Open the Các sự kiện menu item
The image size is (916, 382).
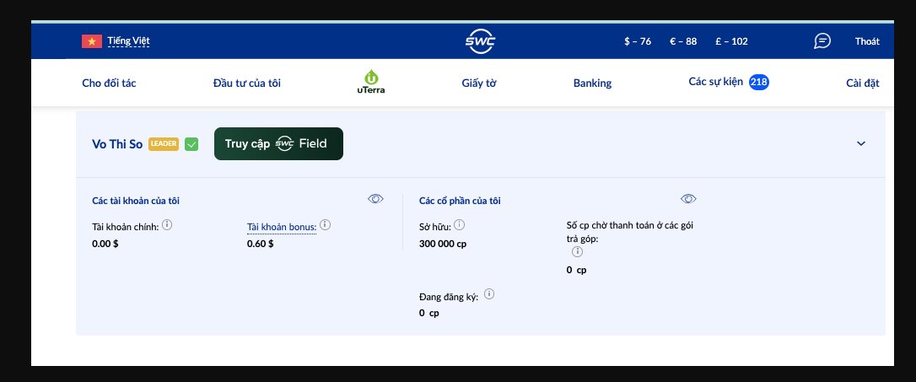(x=715, y=82)
